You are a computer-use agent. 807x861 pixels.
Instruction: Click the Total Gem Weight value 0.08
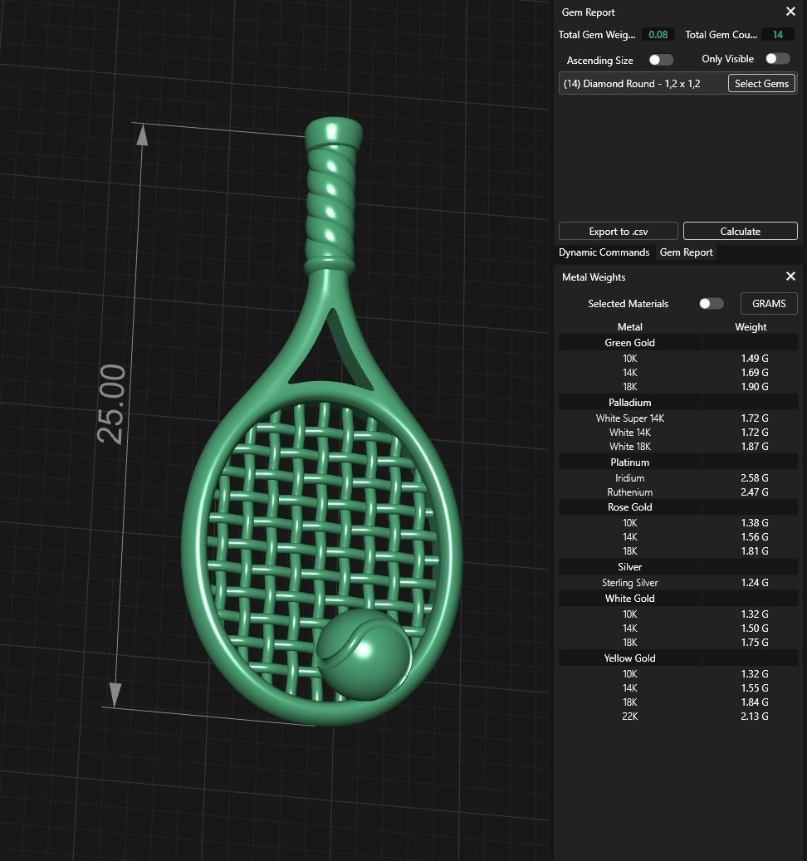[x=658, y=35]
